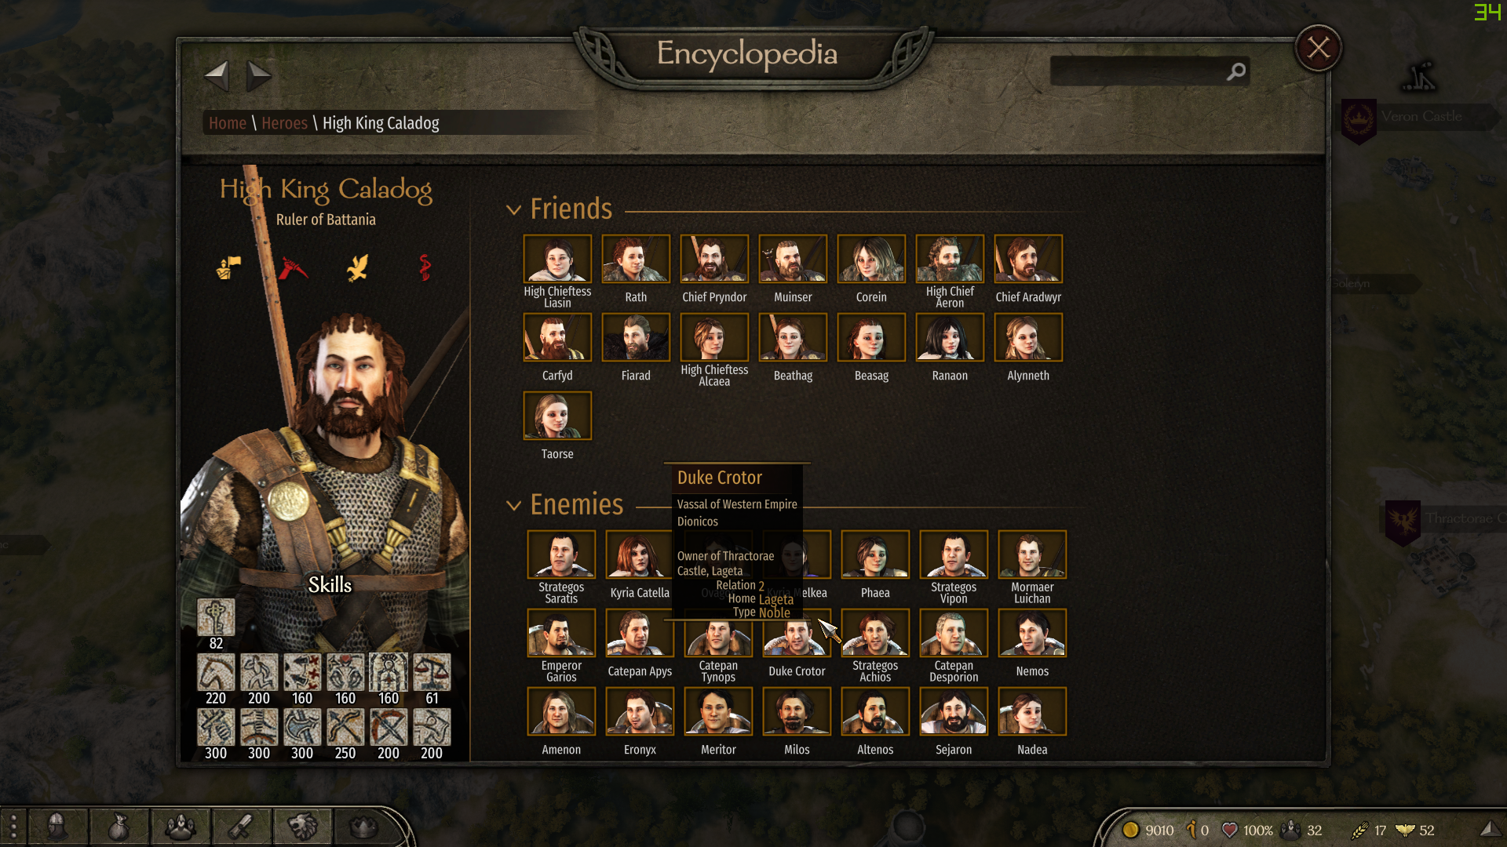The image size is (1507, 847).
Task: Open the character helmet icon in bottom bar
Action: coord(57,827)
